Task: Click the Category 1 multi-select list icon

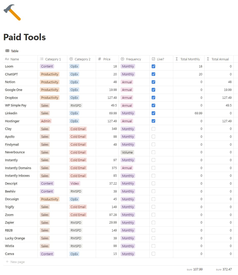Action: tap(42, 59)
